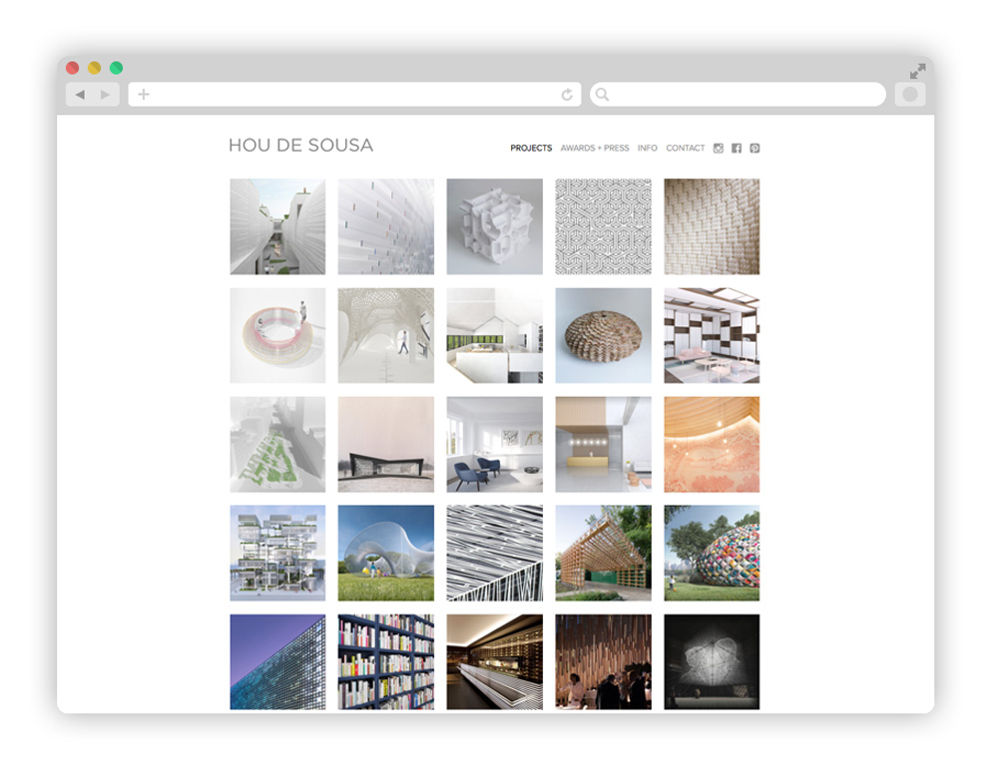
Task: Open the blue armchairs room thumbnail
Action: click(495, 444)
